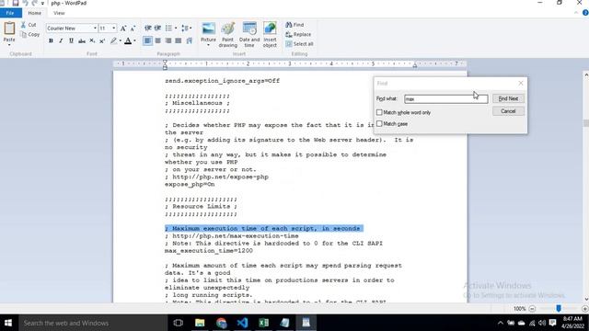Open the Courier New font family dropdown

click(x=95, y=29)
